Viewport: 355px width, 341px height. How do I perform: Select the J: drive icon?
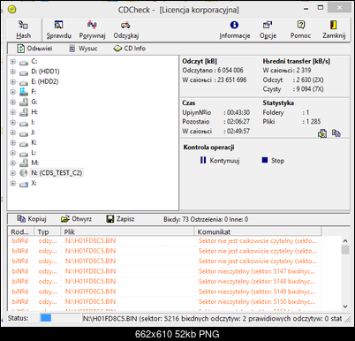click(24, 133)
